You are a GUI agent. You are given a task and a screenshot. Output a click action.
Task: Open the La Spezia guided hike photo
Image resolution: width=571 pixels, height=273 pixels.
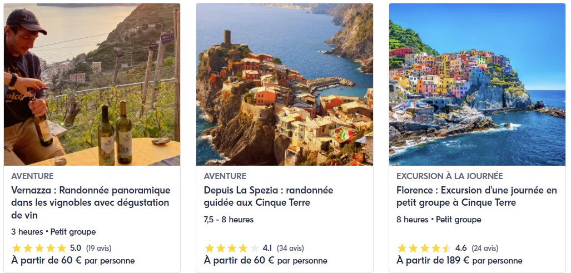(x=284, y=85)
